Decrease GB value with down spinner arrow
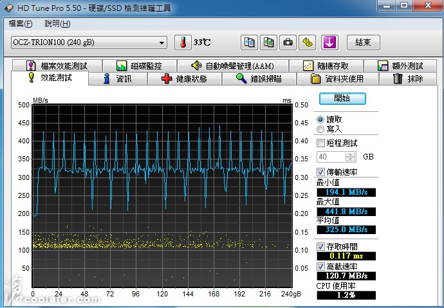Image resolution: width=444 pixels, height=308 pixels. coord(351,159)
